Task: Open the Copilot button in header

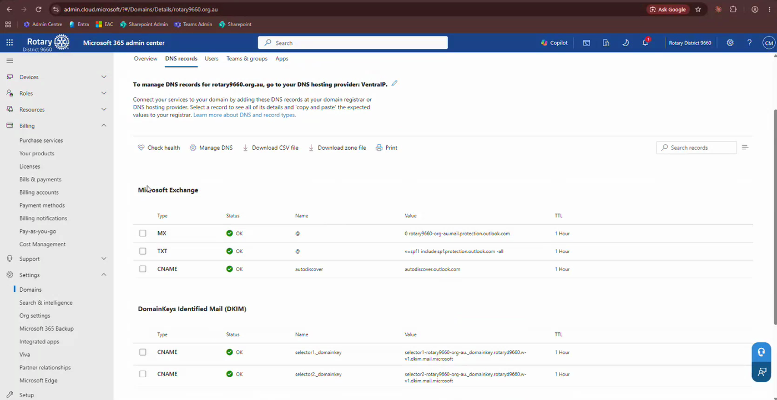Action: click(554, 43)
